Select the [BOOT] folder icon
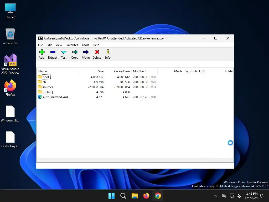 [x=40, y=92]
